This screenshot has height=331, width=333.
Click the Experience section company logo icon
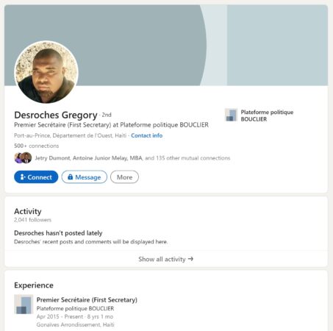tap(24, 305)
